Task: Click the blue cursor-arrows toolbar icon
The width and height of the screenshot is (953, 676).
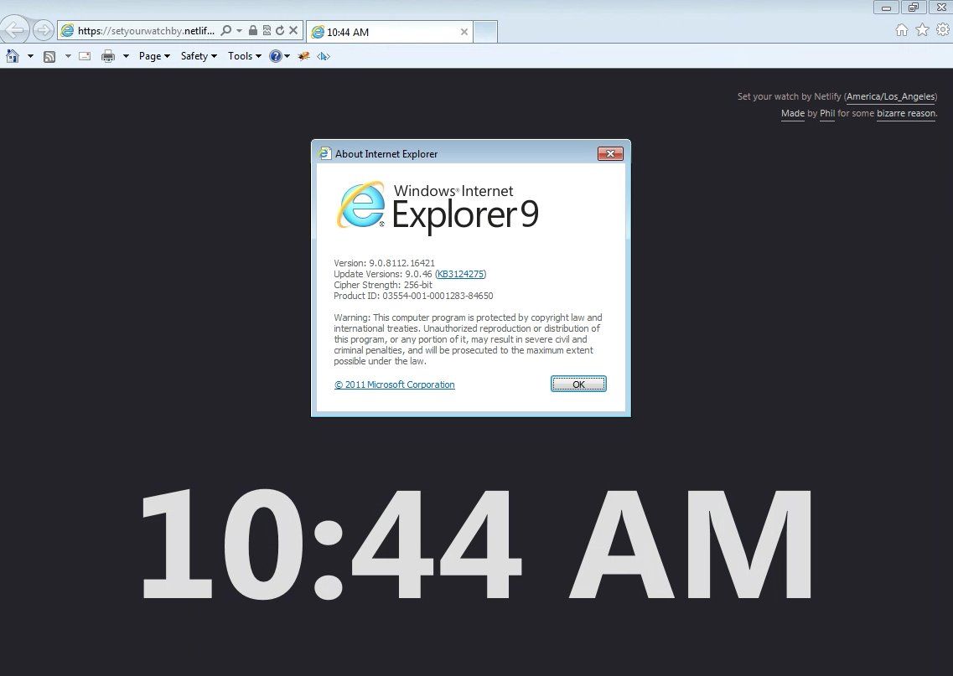Action: pyautogui.click(x=324, y=56)
